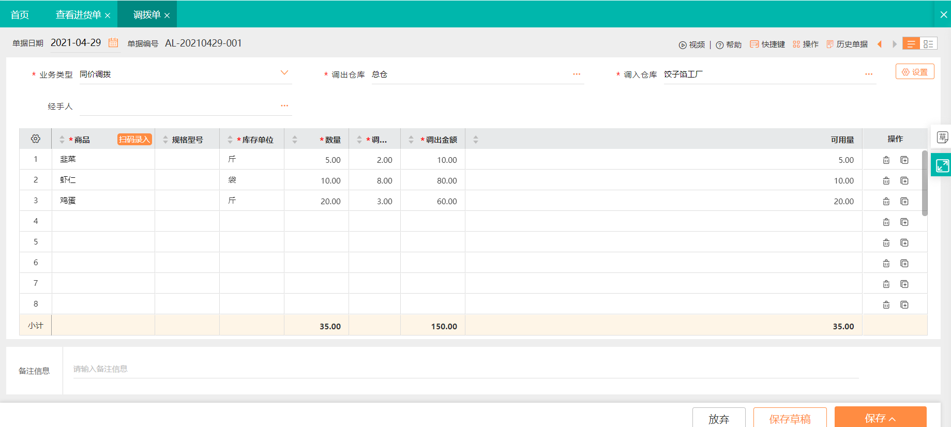Go to previous document with left arrow
Viewport: 951px width, 427px height.
click(879, 44)
